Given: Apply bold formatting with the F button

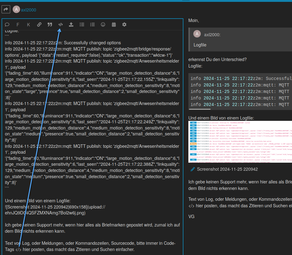Looking at the screenshot, I should (x=18, y=24).
